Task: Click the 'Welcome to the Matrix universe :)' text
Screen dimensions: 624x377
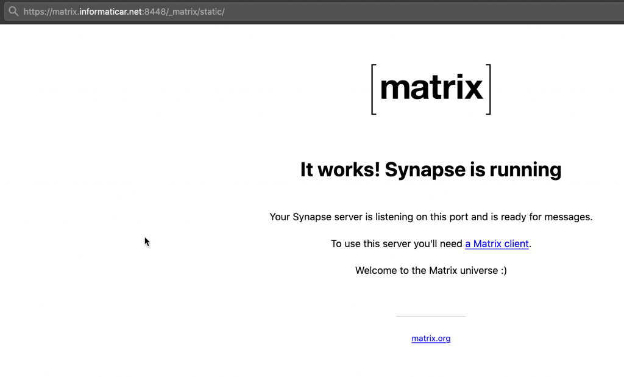Action: click(x=431, y=271)
